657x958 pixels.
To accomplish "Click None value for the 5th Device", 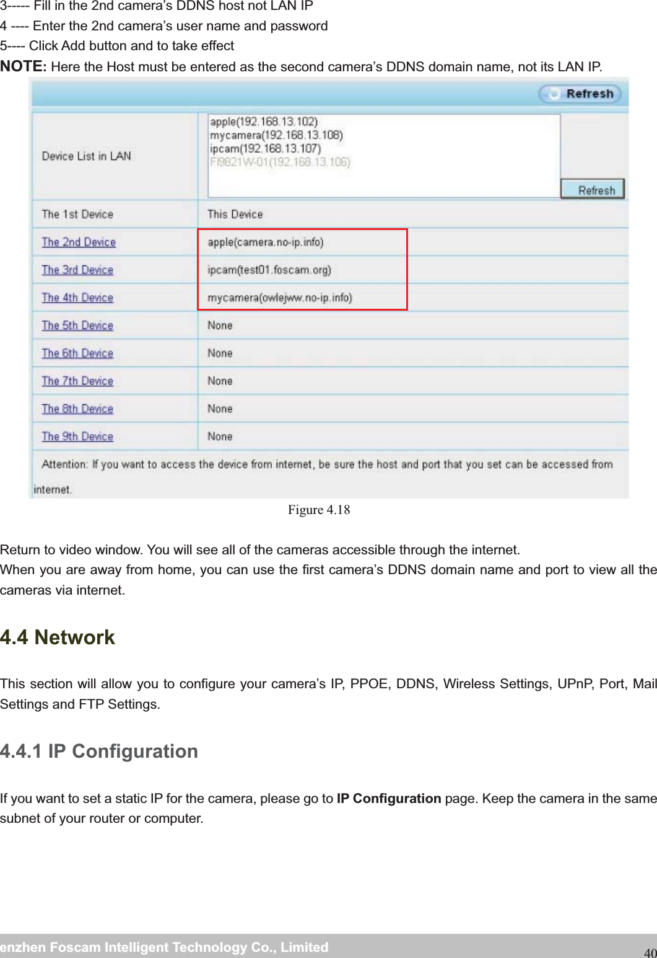I will pyautogui.click(x=220, y=326).
